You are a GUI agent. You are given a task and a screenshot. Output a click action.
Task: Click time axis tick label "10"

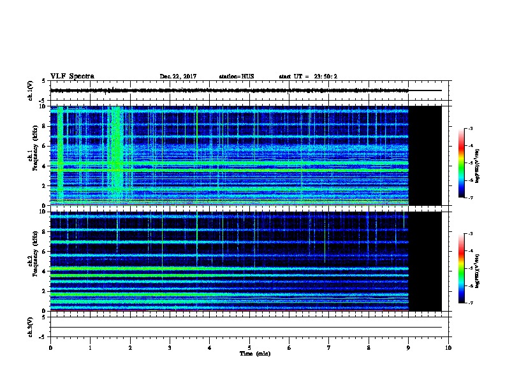point(448,347)
